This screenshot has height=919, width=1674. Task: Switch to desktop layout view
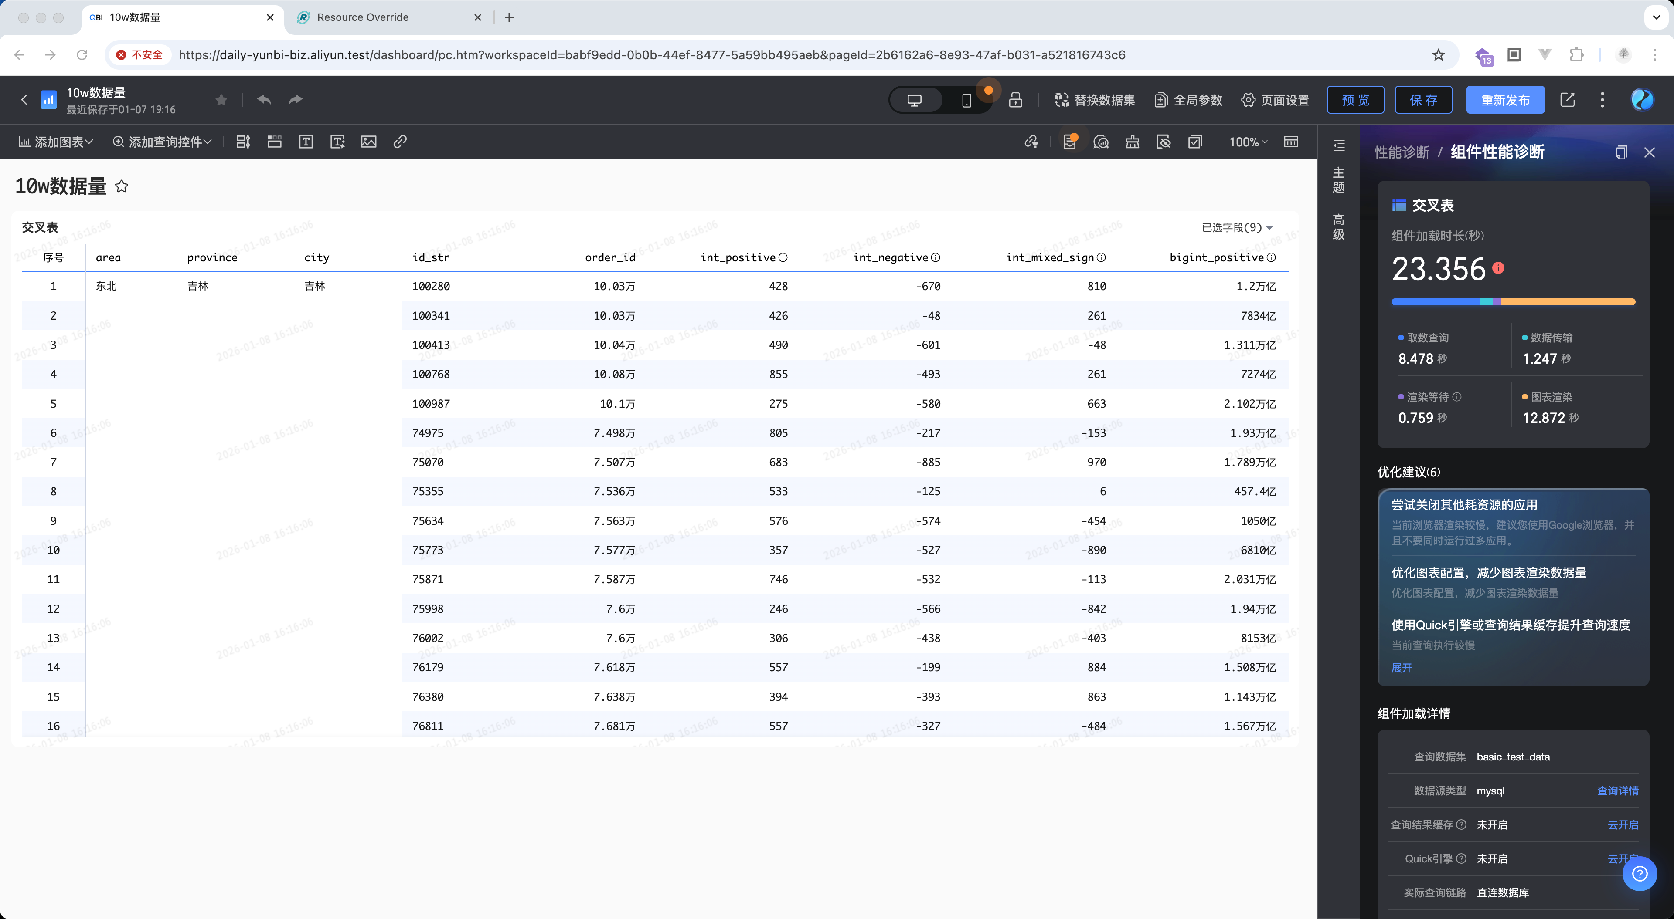pos(914,100)
